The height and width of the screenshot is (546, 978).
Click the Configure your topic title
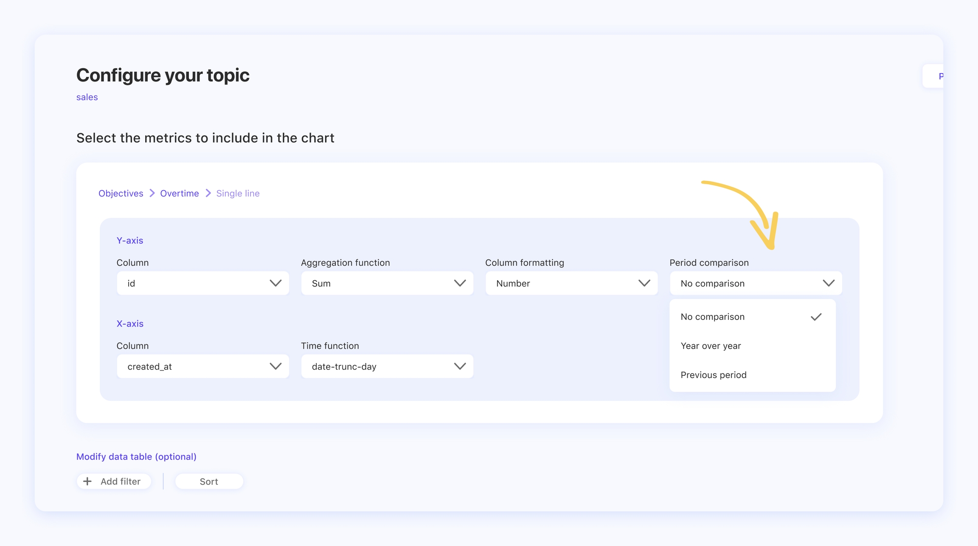[163, 75]
